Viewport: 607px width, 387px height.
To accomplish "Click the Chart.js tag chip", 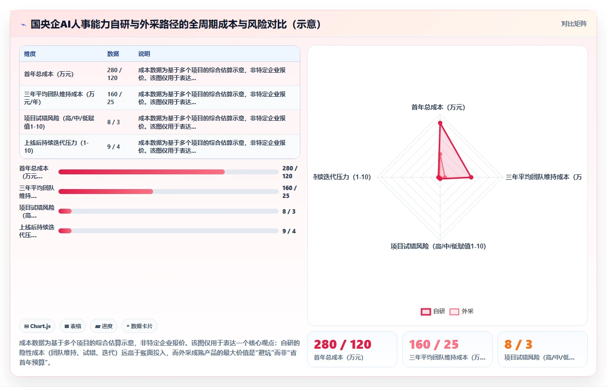I will point(37,326).
